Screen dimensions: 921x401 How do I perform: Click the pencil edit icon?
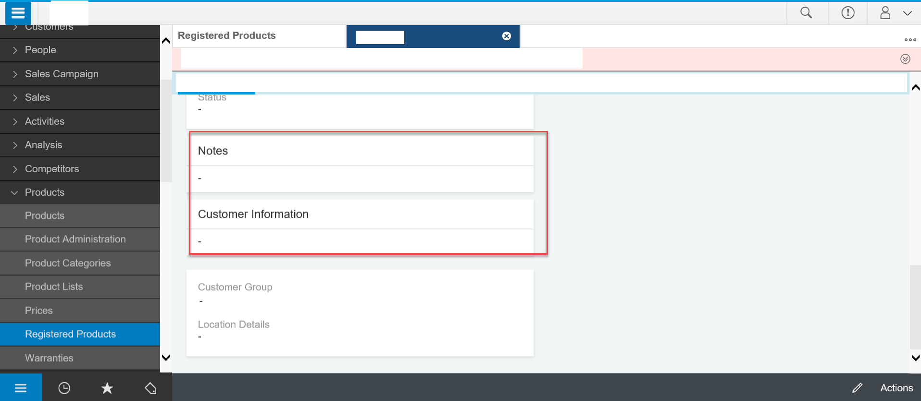[x=858, y=388]
